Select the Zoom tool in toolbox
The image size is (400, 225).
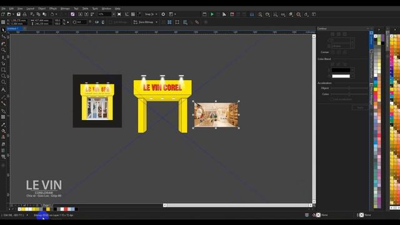tap(3, 50)
